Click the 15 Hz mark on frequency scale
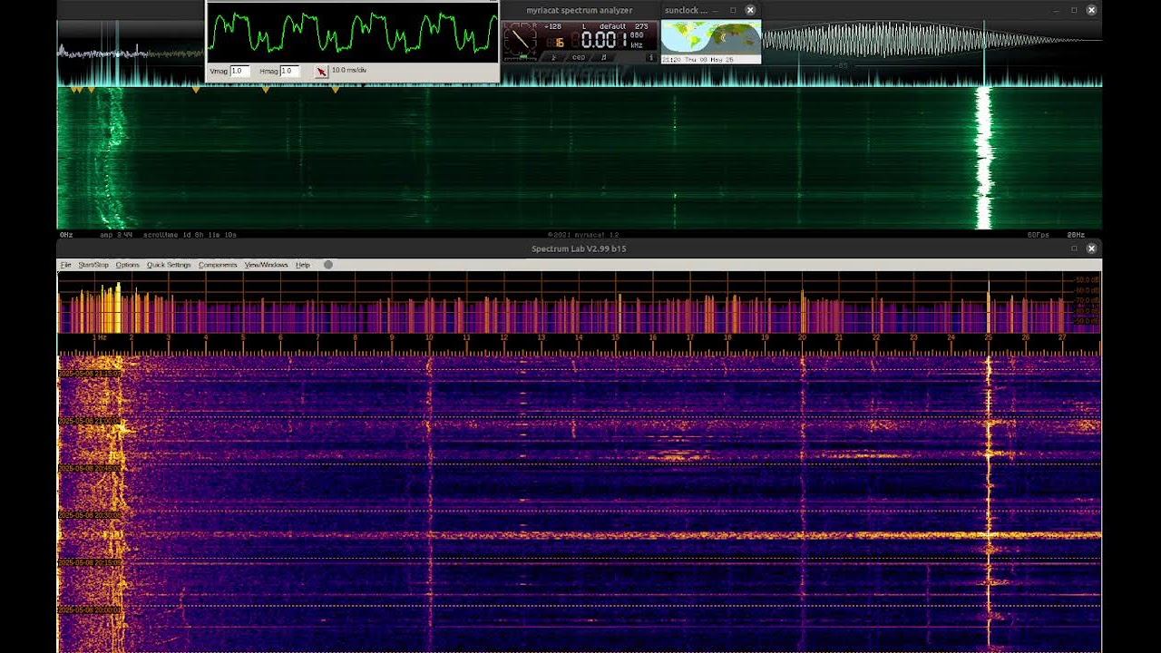1161x653 pixels. tap(615, 337)
